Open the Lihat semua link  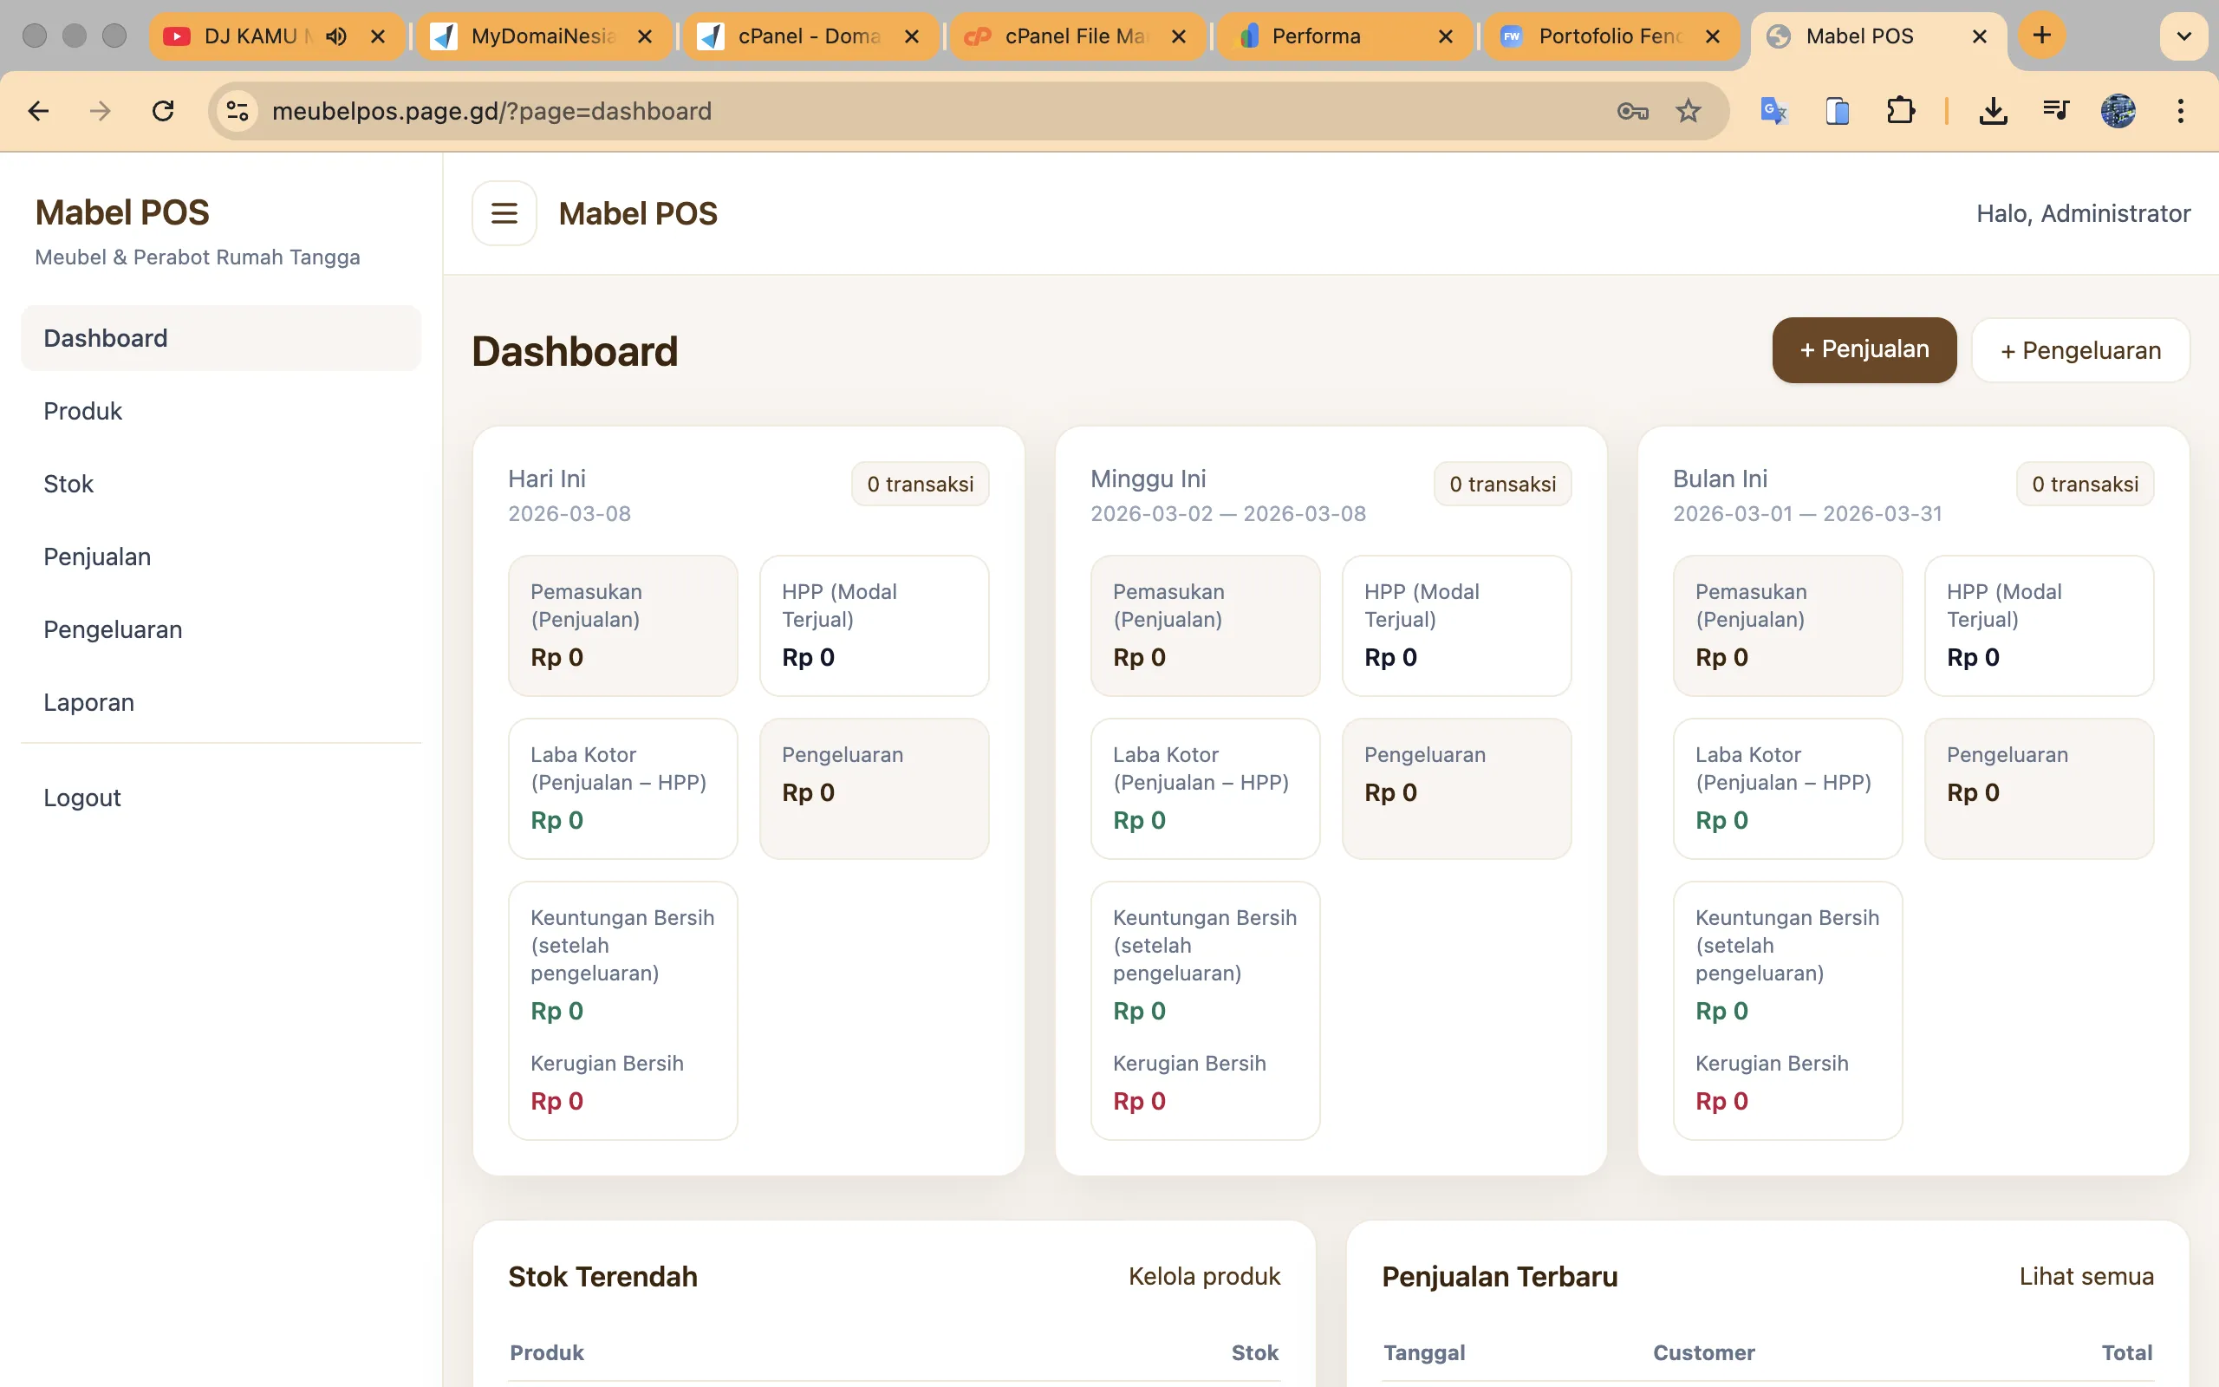(2086, 1276)
